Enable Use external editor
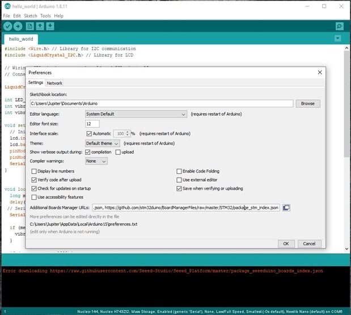The width and height of the screenshot is (351, 315). click(179, 180)
